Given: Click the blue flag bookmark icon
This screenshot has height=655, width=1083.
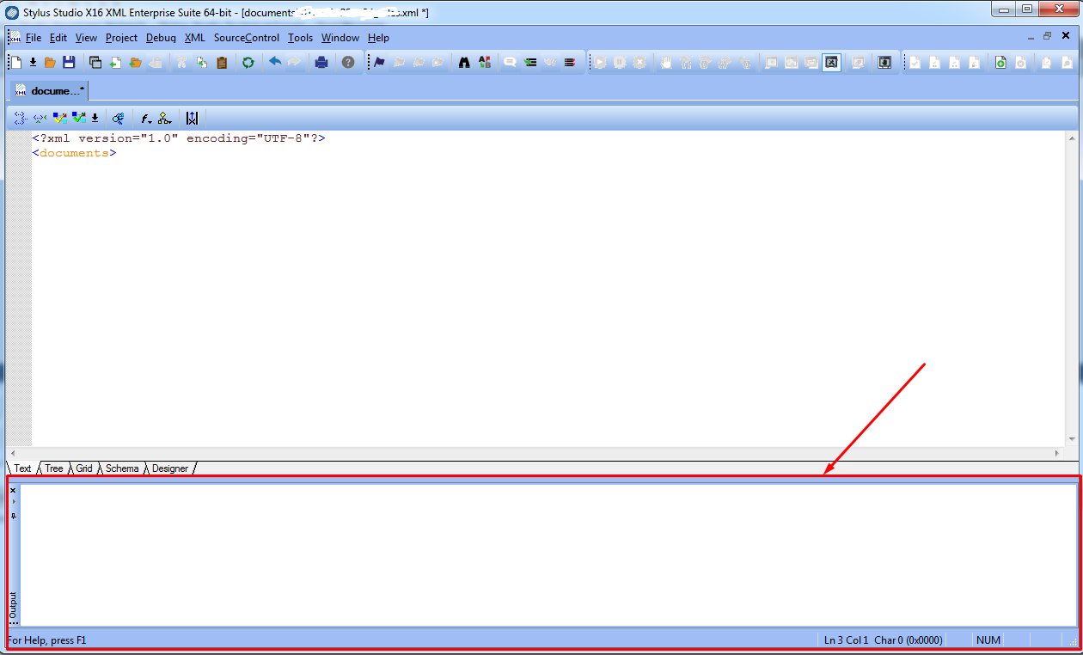Looking at the screenshot, I should tap(379, 62).
